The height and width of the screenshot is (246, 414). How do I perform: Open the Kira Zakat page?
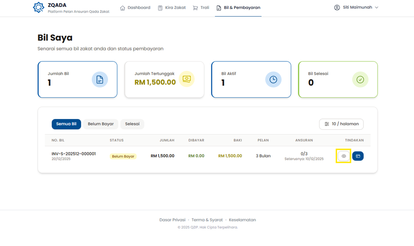point(171,8)
